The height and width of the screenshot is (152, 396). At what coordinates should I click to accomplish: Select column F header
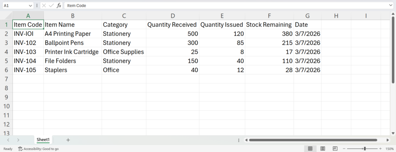point(269,16)
